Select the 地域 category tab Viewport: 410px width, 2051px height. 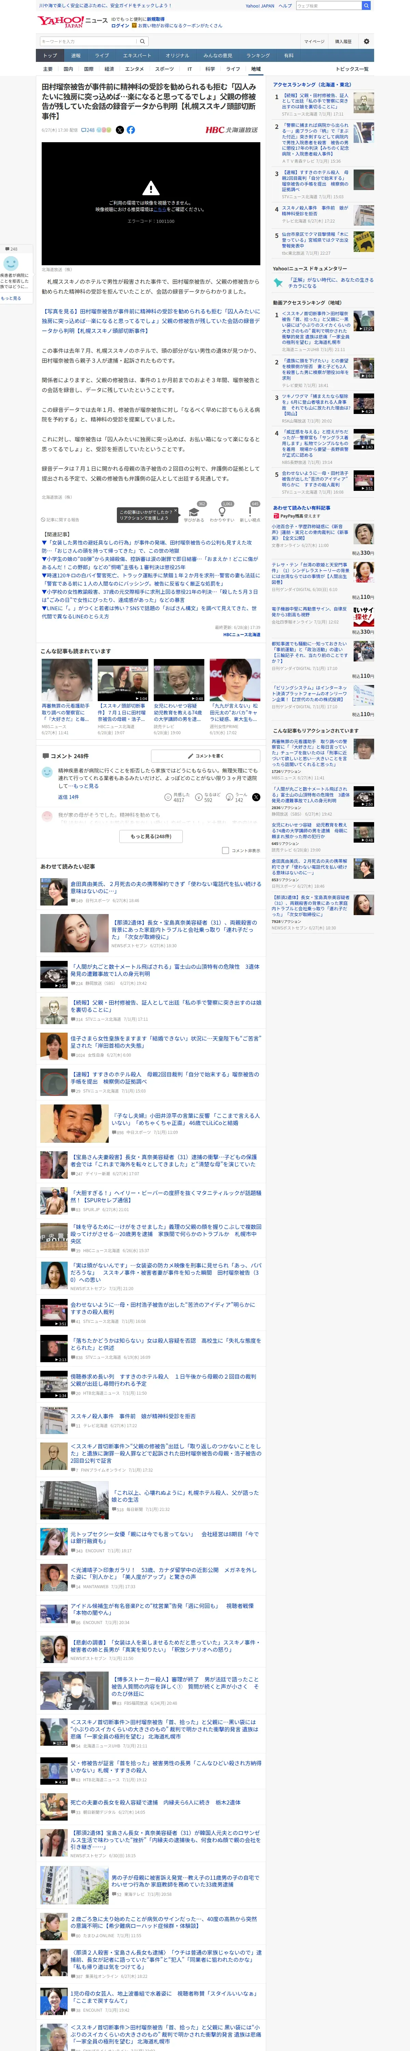[256, 69]
